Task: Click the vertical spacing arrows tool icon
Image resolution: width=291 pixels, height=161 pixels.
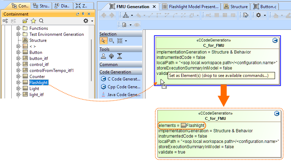Action: [111, 56]
